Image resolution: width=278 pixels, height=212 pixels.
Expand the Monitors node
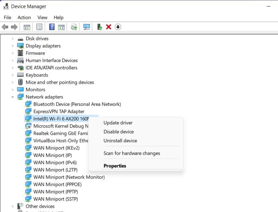click(x=13, y=89)
